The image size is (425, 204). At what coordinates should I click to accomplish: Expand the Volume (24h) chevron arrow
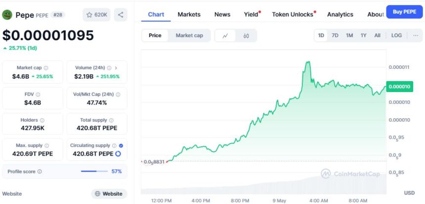[x=116, y=68]
